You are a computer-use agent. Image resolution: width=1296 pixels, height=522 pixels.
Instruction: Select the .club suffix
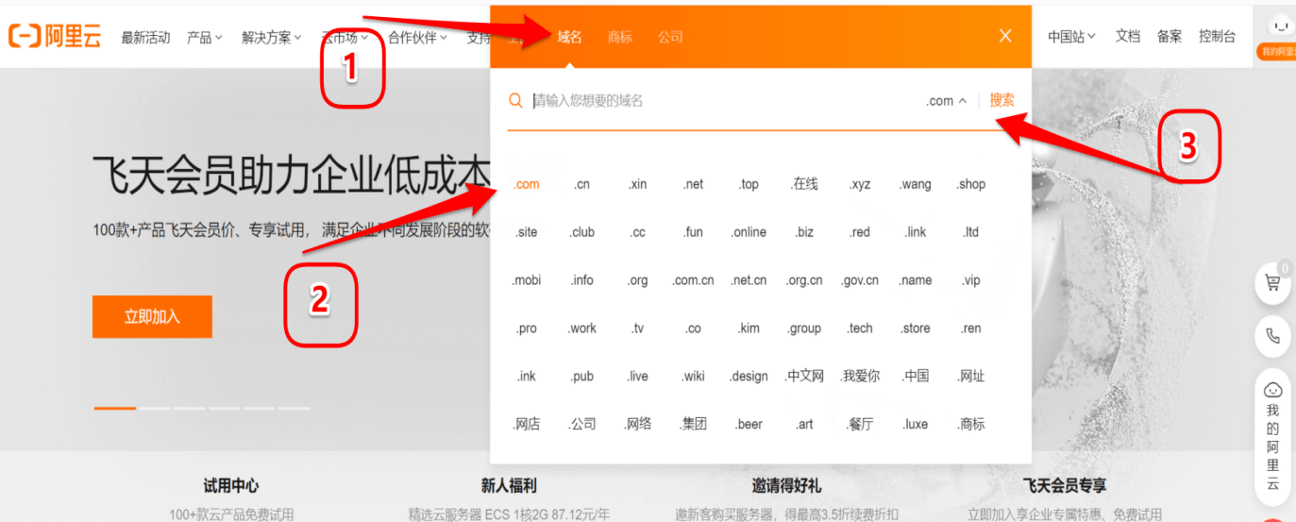(582, 232)
